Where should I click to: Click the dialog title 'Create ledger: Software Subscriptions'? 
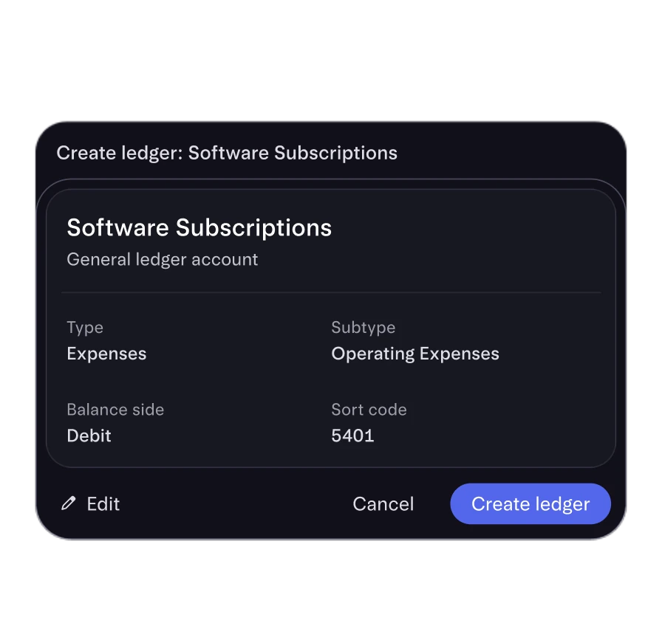(x=227, y=153)
